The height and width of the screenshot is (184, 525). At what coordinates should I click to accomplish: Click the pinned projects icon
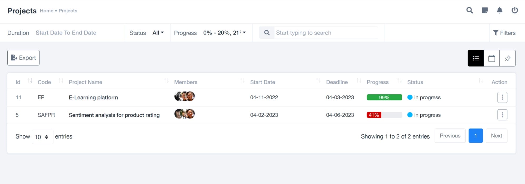coord(507,58)
